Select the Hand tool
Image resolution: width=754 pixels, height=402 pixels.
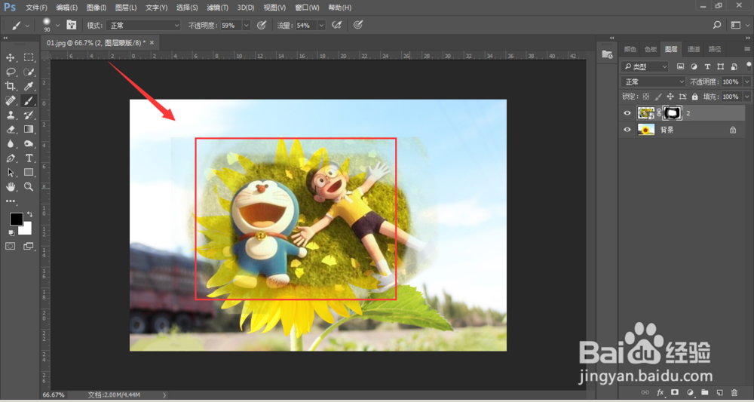click(10, 186)
